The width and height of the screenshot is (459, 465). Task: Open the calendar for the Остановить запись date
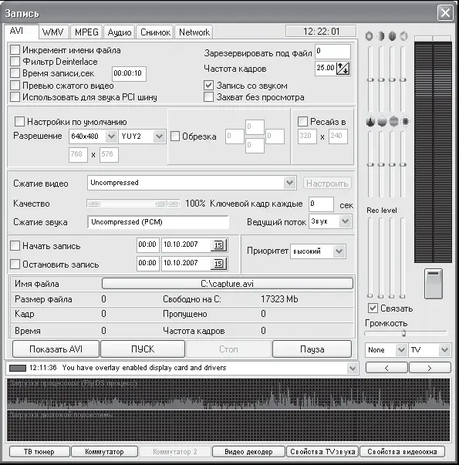[x=219, y=263]
